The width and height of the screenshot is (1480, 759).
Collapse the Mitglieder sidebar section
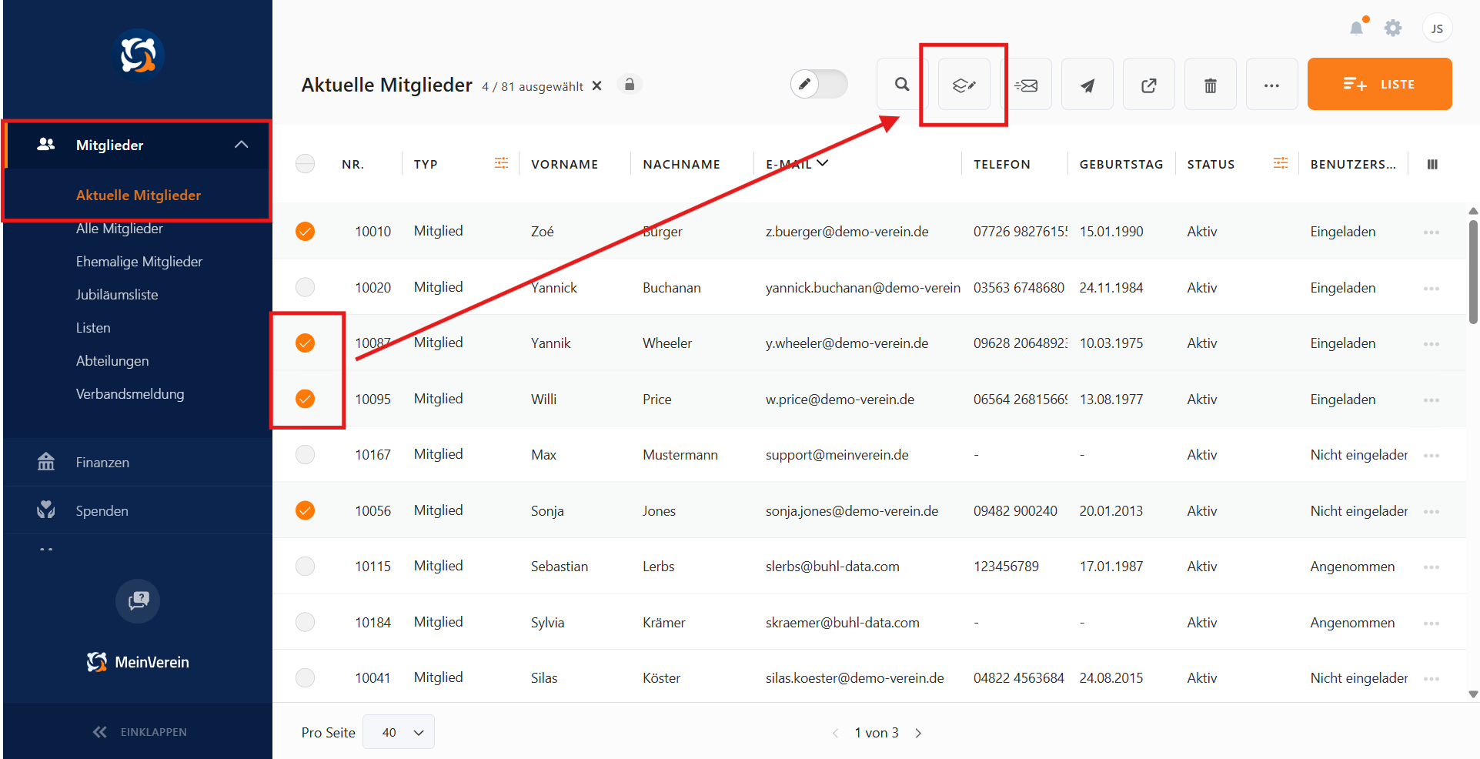point(241,145)
